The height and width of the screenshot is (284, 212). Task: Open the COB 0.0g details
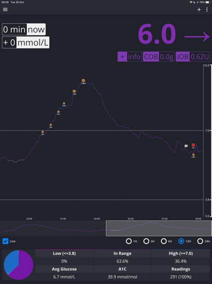[x=159, y=57]
